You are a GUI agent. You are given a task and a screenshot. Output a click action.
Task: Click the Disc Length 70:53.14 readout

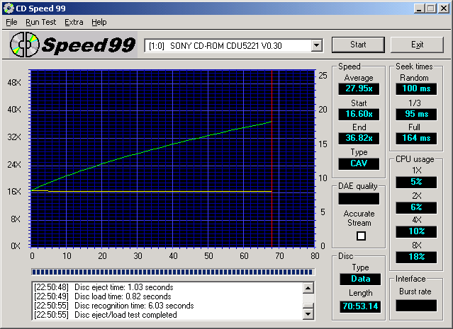(x=359, y=306)
